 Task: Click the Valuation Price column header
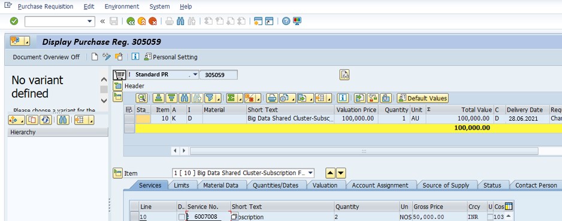point(356,110)
